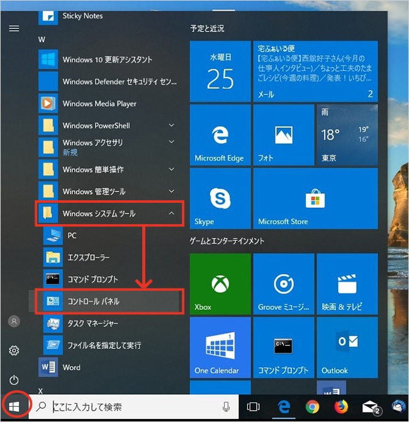Viewport: 409px width, 422px height.
Task: Open Sticky Notes app icon
Action: tap(48, 18)
